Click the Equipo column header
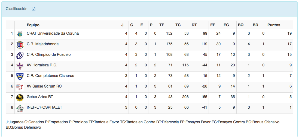 click(33, 25)
